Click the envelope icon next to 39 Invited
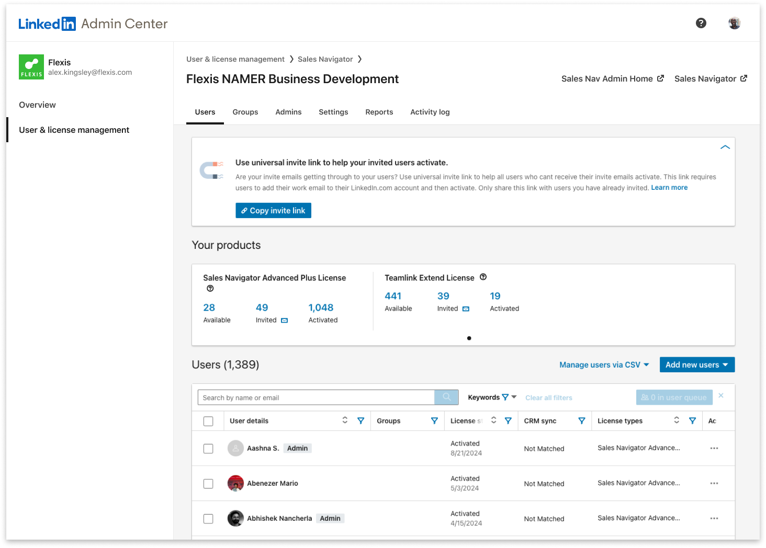This screenshot has width=766, height=548. click(466, 309)
